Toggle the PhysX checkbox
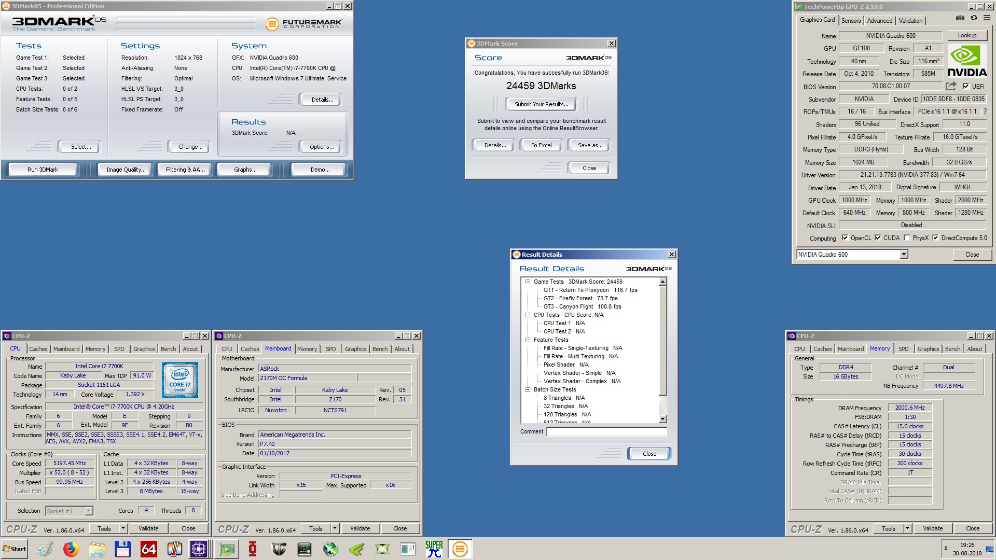Viewport: 996px width, 560px height. [907, 238]
